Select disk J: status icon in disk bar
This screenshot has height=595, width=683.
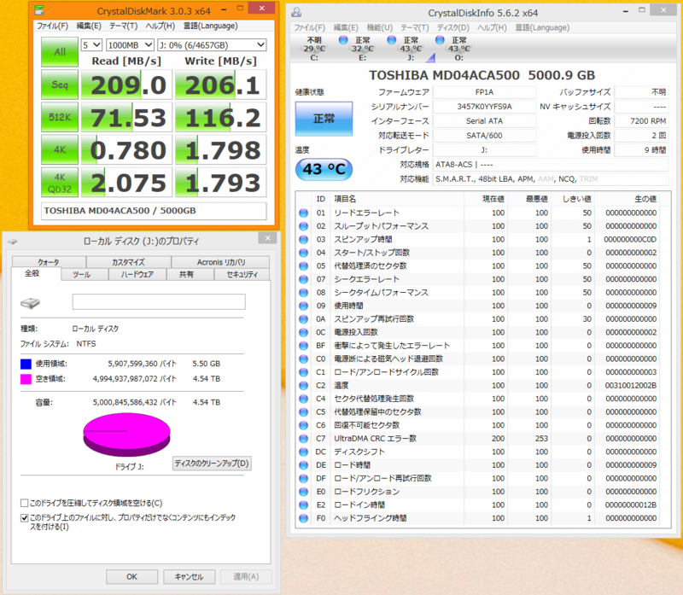(x=392, y=40)
